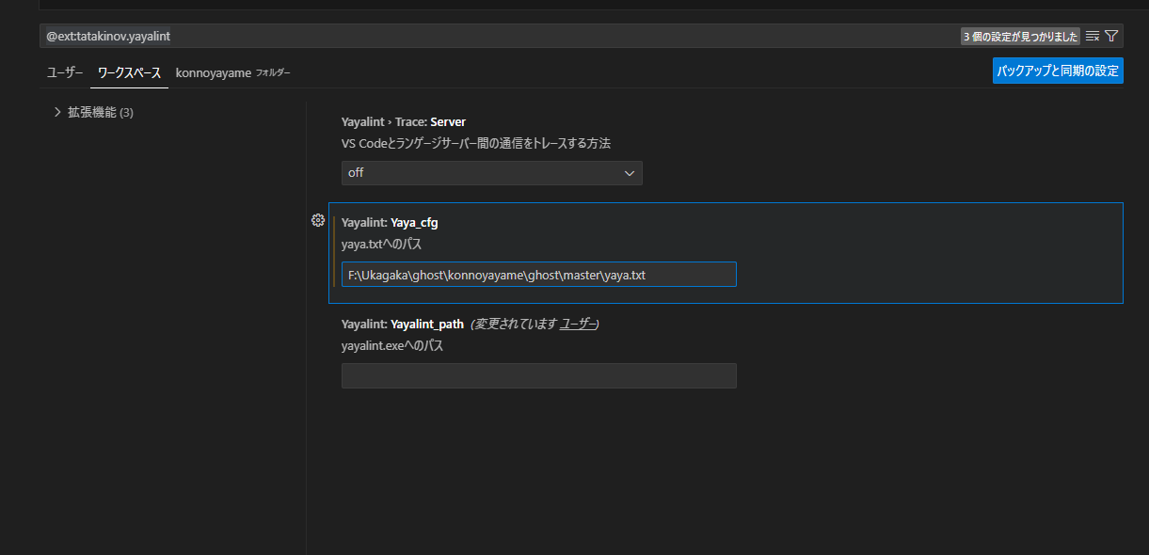This screenshot has width=1149, height=555.
Task: Focus the Yaya_cfg path text field
Action: click(x=538, y=275)
